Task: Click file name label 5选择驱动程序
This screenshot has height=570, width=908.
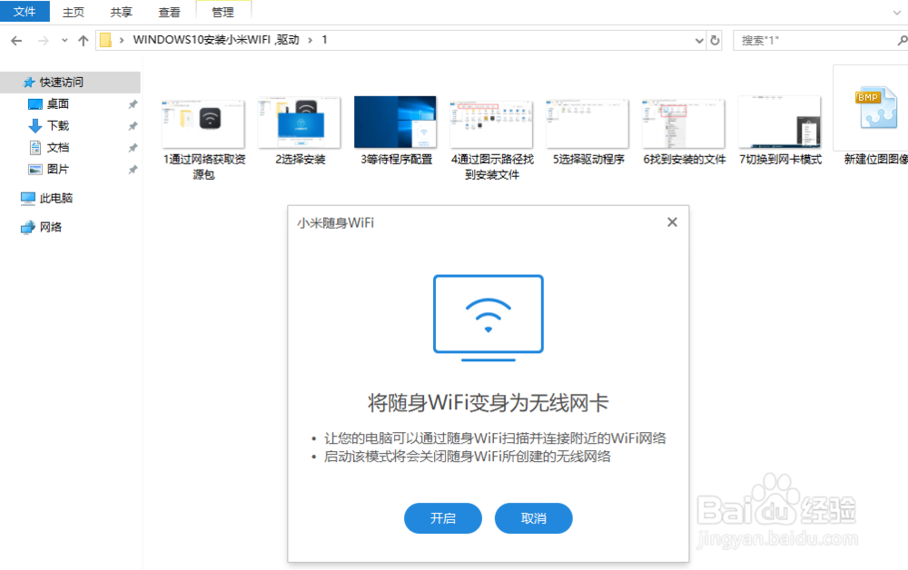Action: click(588, 159)
